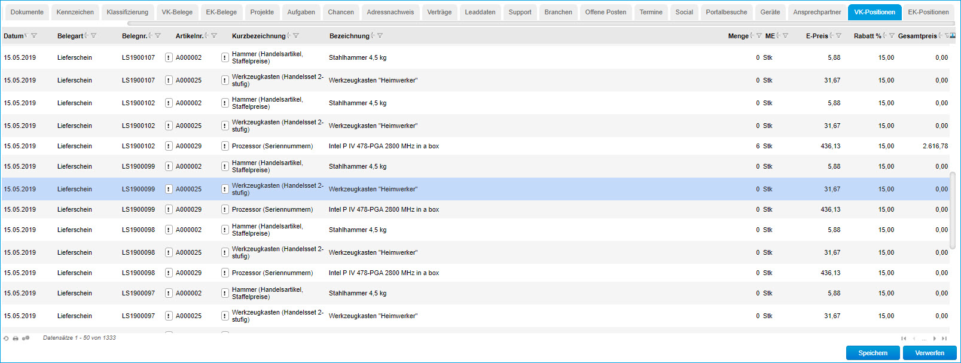This screenshot has width=961, height=363.
Task: Sort by Bezeichnung column sort arrow
Action: coord(373,36)
